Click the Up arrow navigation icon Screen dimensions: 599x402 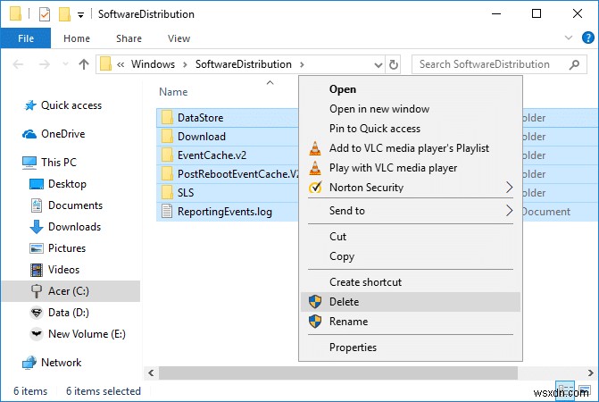(84, 64)
